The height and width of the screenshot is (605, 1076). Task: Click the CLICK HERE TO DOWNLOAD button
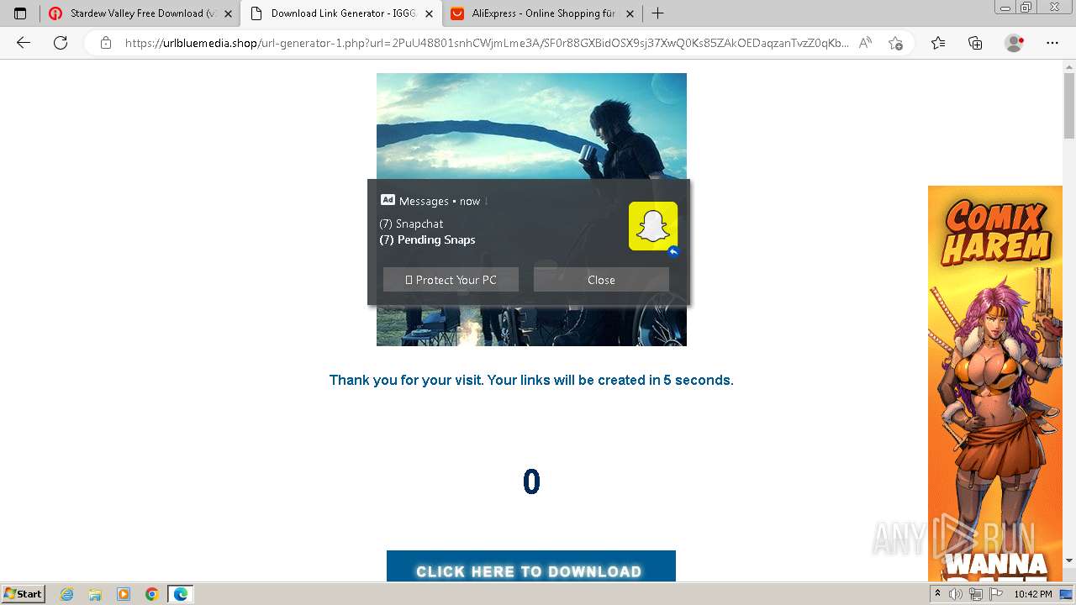(531, 566)
